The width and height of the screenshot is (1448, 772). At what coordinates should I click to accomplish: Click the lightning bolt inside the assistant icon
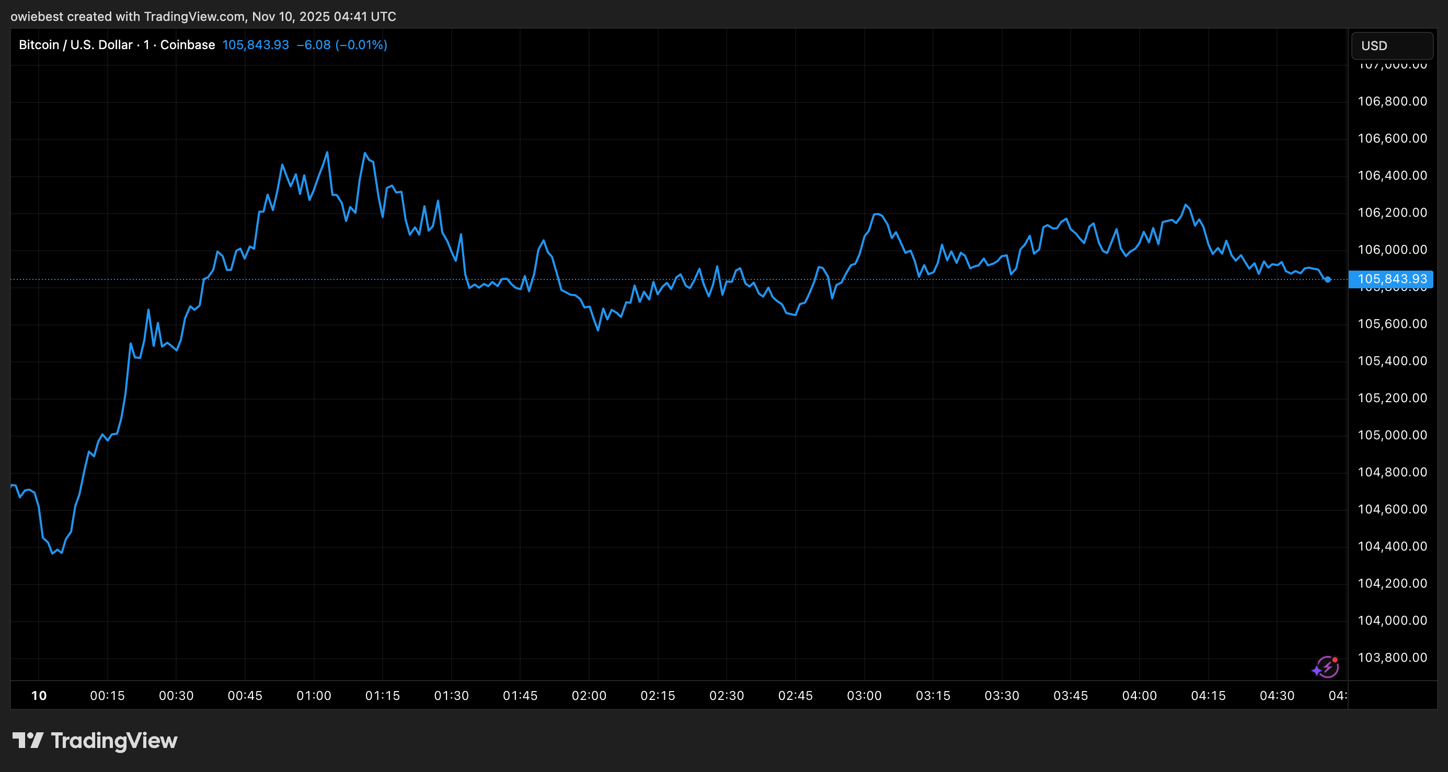point(1328,668)
